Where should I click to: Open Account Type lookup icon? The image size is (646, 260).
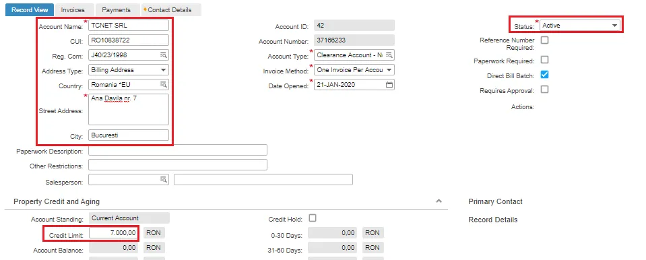coord(389,55)
